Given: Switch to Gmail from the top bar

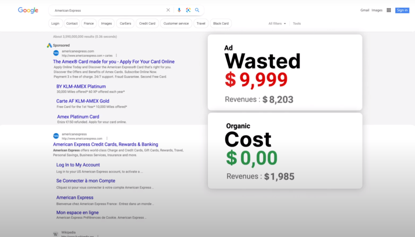Looking at the screenshot, I should pyautogui.click(x=365, y=10).
